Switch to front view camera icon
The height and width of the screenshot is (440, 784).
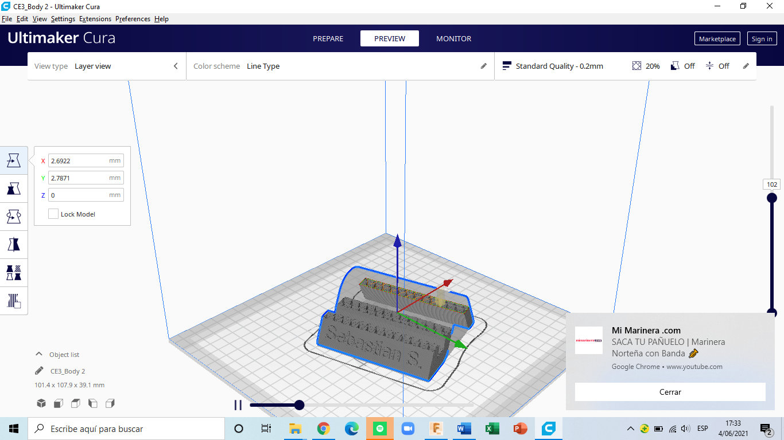pyautogui.click(x=59, y=403)
